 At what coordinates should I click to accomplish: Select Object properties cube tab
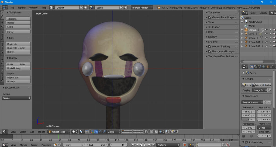(x=268, y=67)
